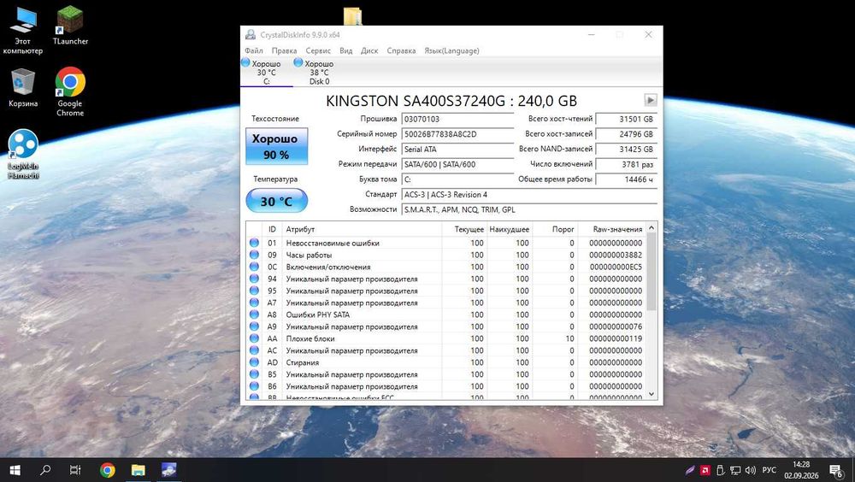Click the Атрибут column header
This screenshot has width=855, height=482.
(x=362, y=230)
